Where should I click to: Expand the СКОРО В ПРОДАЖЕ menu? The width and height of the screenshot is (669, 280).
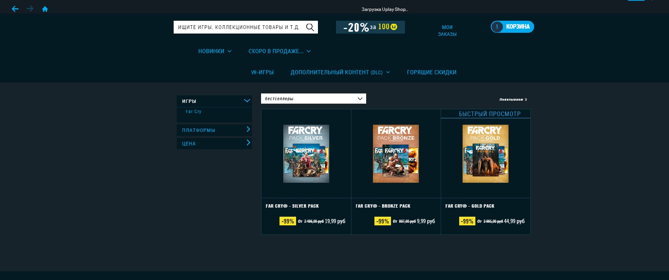point(280,51)
